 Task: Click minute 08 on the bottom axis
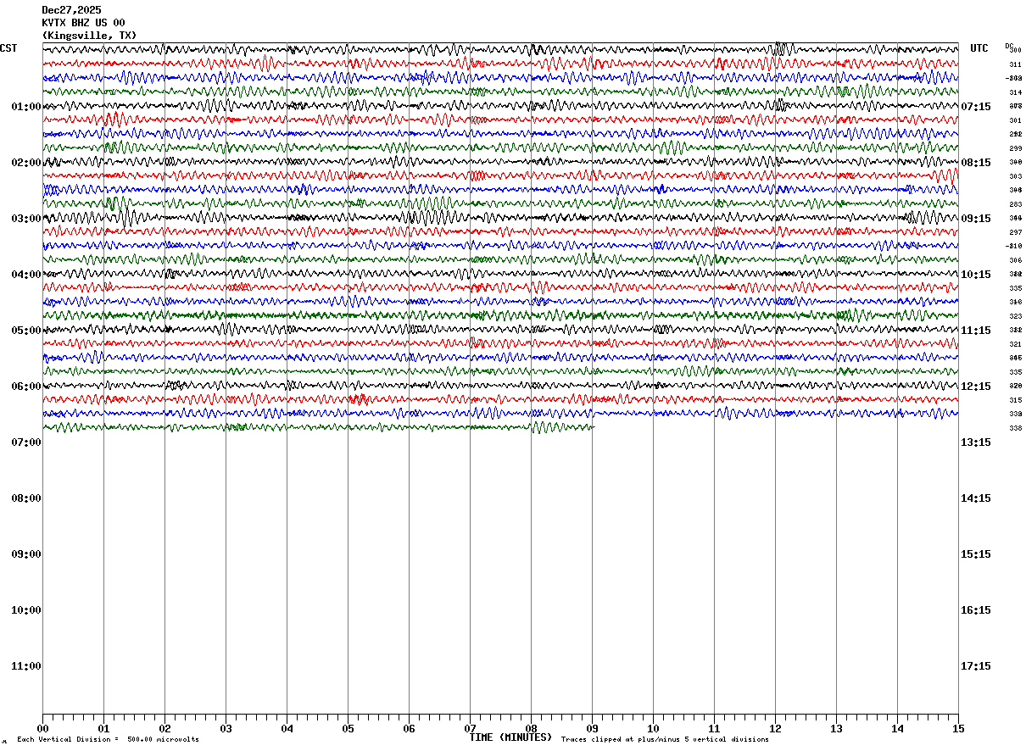[x=531, y=728]
